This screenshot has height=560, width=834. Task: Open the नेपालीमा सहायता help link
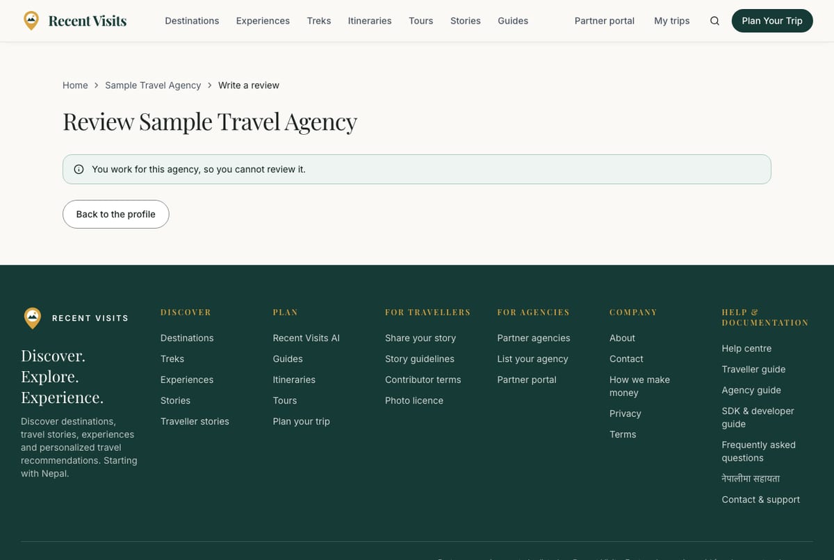[x=751, y=479]
